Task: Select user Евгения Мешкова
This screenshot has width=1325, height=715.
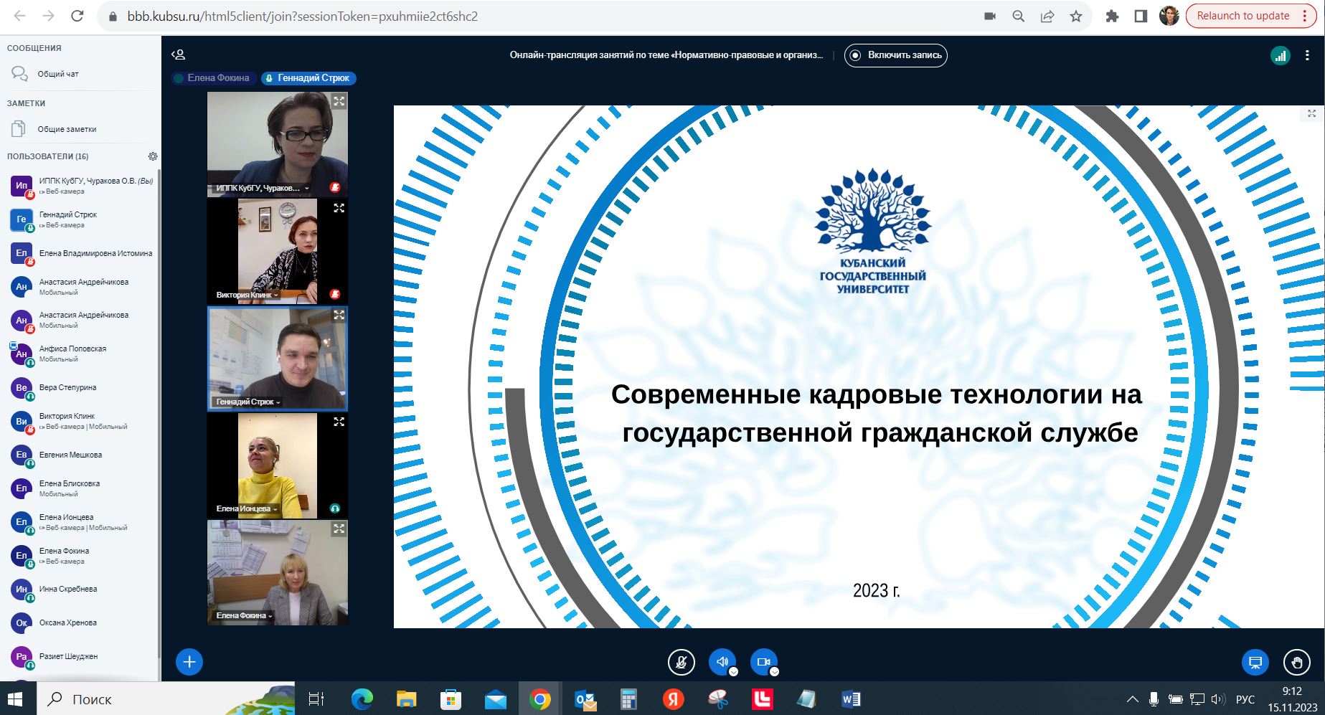Action: tap(80, 455)
